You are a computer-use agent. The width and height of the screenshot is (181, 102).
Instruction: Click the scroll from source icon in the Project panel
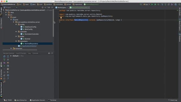point(42,8)
